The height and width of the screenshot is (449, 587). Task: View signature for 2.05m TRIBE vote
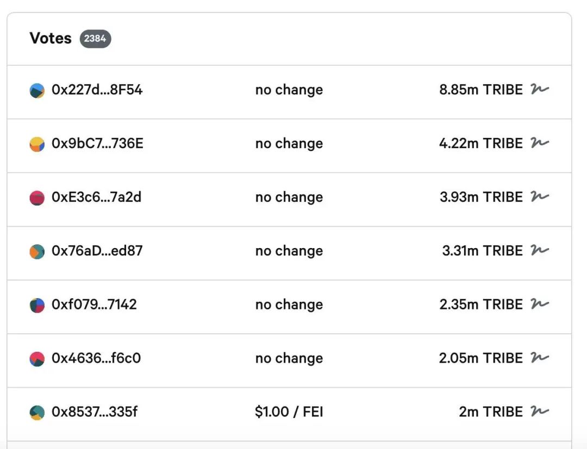540,357
